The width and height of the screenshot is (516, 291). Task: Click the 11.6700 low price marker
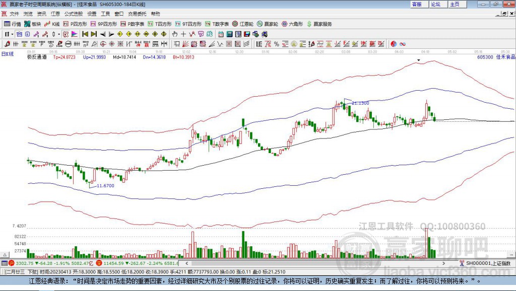click(105, 185)
